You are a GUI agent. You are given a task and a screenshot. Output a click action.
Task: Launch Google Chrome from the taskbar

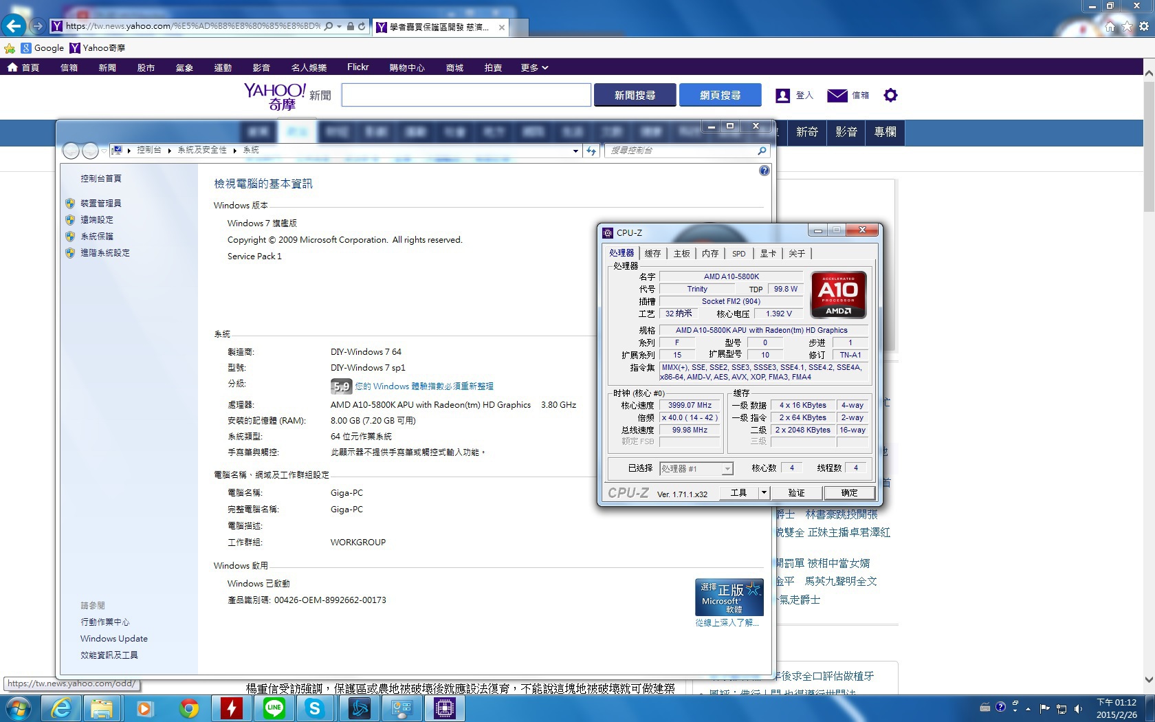[x=189, y=708]
